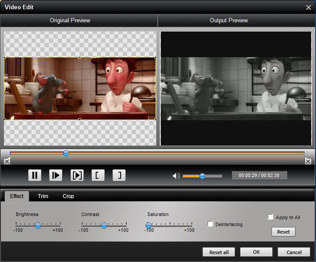This screenshot has height=262, width=316.
Task: Check the Apply to All option
Action: click(270, 217)
